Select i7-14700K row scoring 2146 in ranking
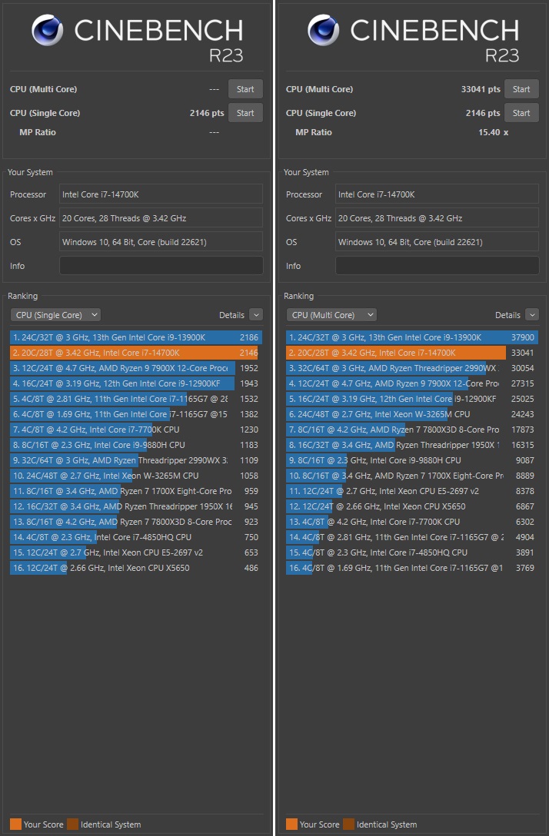The width and height of the screenshot is (549, 836). [x=135, y=353]
